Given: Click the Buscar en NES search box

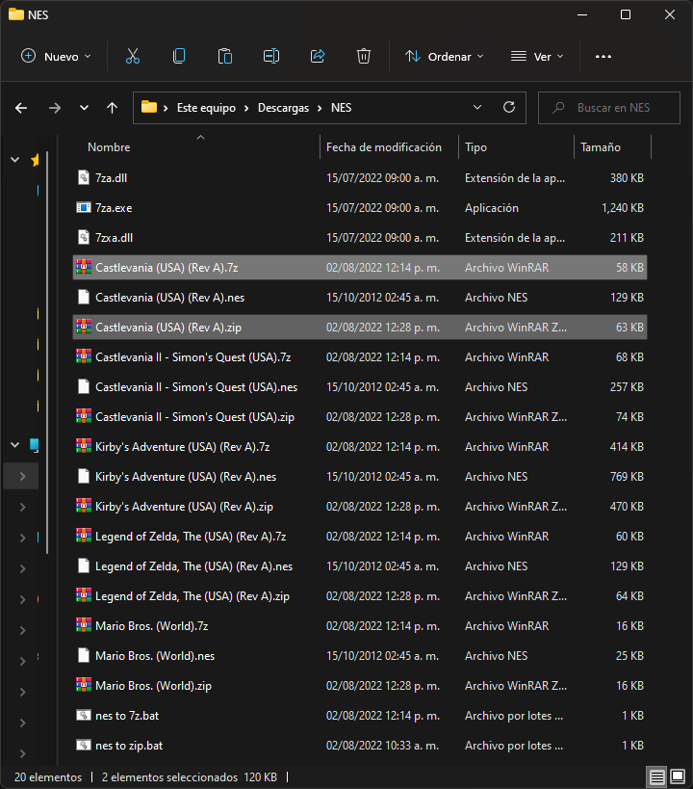Looking at the screenshot, I should [609, 108].
